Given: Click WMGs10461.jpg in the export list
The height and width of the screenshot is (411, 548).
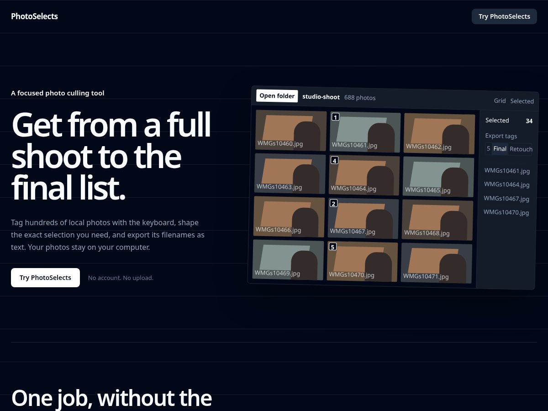Looking at the screenshot, I should 507,171.
